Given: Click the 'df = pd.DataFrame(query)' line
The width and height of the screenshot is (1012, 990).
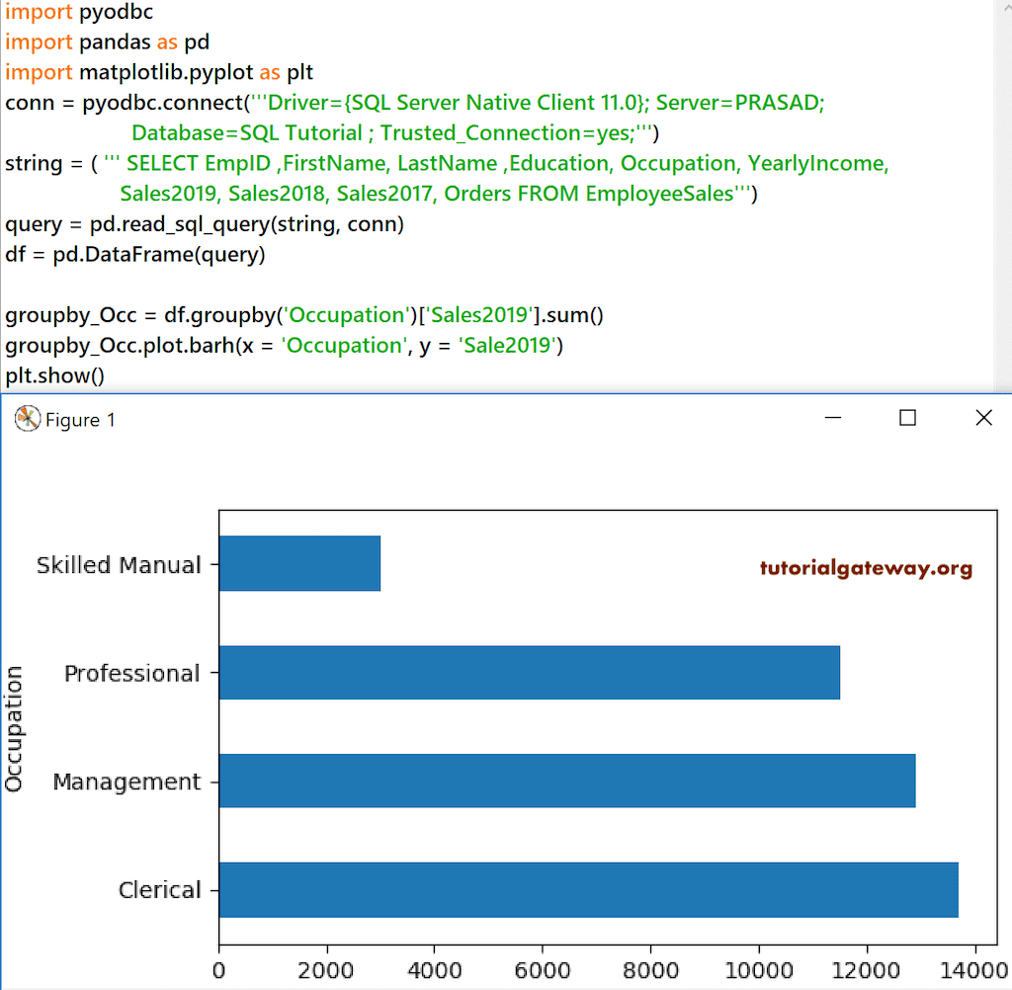Looking at the screenshot, I should 134,254.
